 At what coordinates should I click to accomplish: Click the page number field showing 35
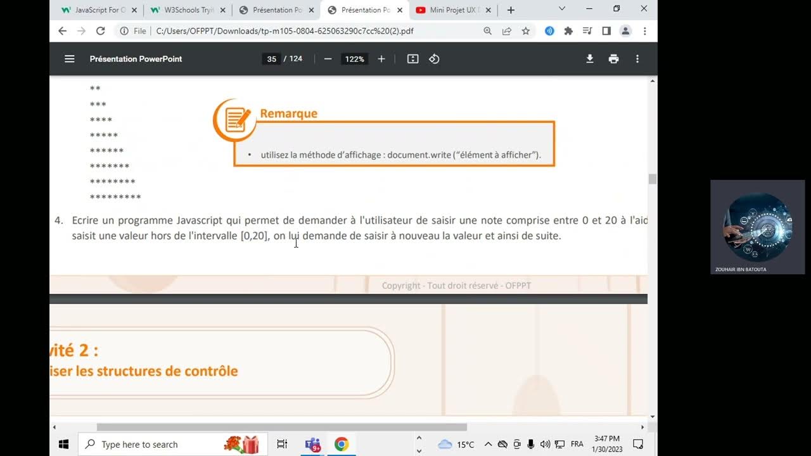point(271,59)
